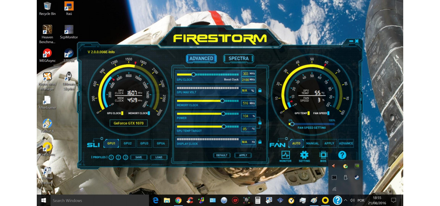
Task: Click the Steam icon in the tray popup
Action: point(357,178)
